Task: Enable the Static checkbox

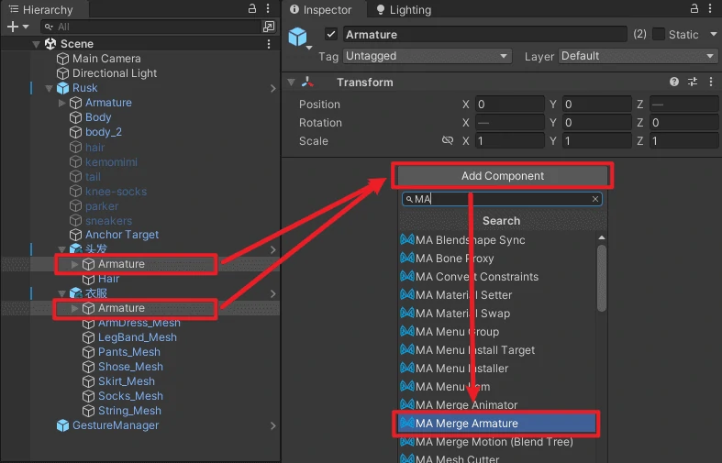Action: point(659,35)
